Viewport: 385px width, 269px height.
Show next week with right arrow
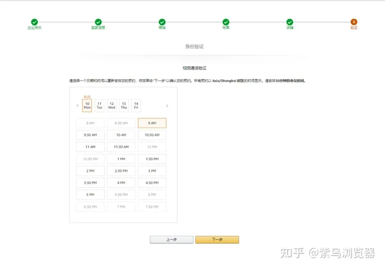pos(167,106)
